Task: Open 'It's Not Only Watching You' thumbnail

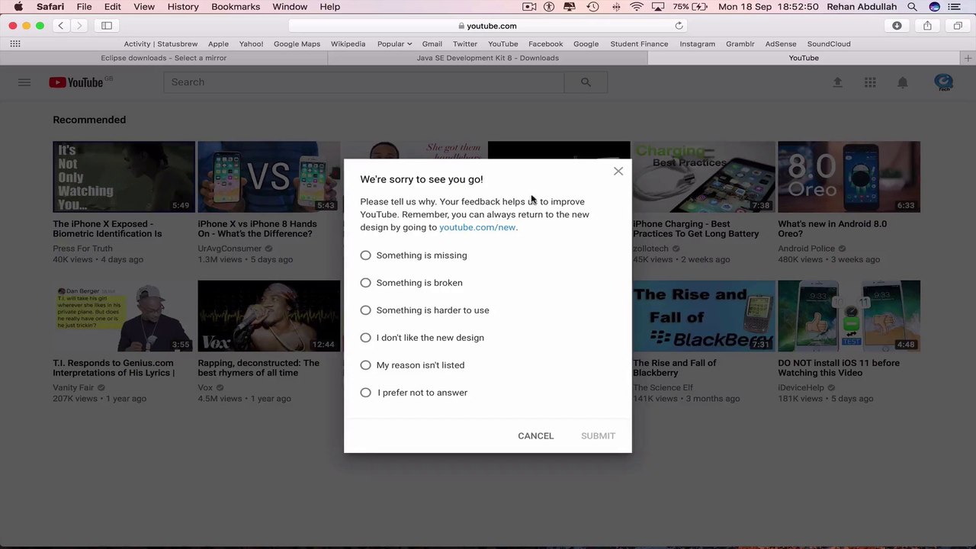Action: (x=124, y=177)
